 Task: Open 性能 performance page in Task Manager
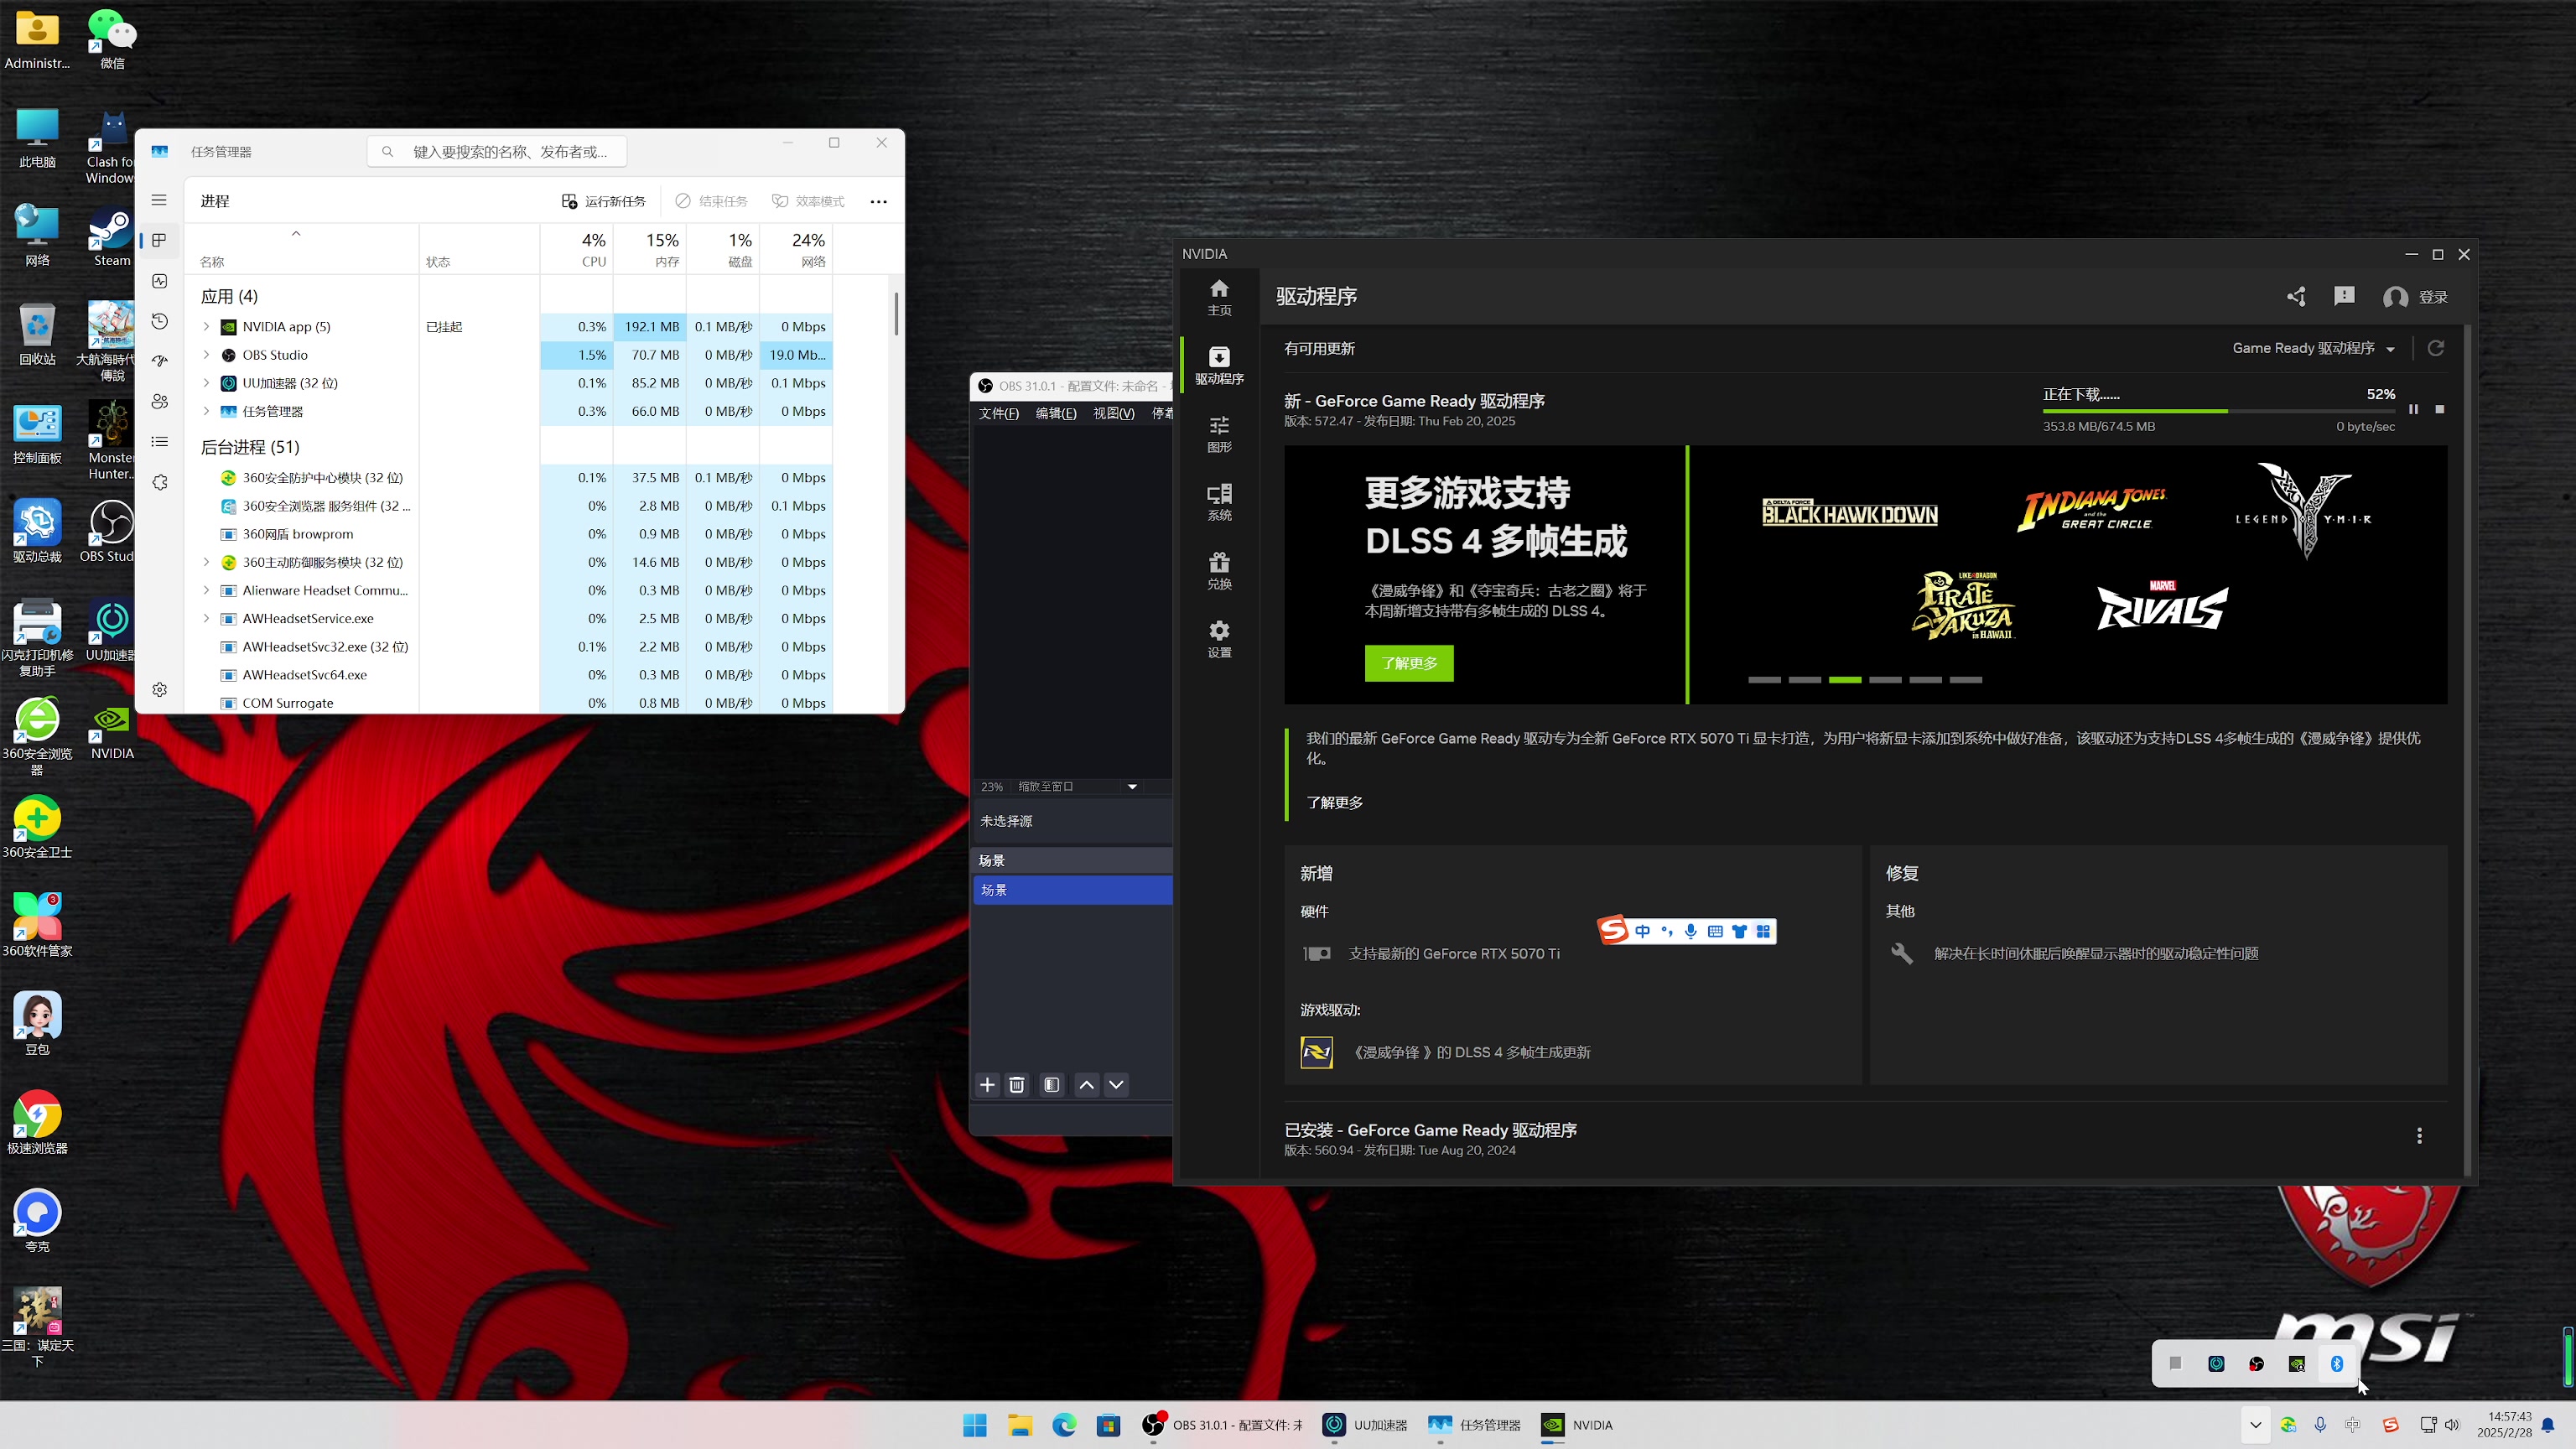pyautogui.click(x=159, y=281)
